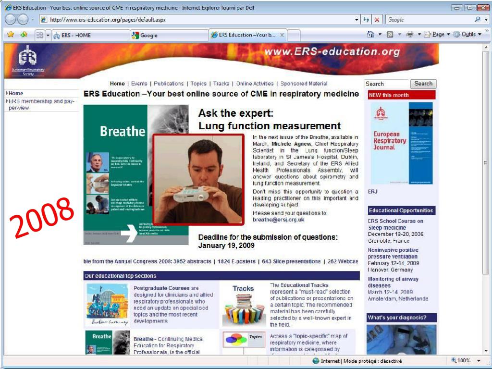The width and height of the screenshot is (492, 369).
Task: Click the Postgraduate Courses Berlin thumbnail
Action: coord(107,305)
